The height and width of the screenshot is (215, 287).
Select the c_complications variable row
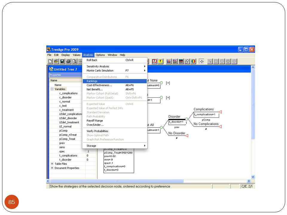68,93
